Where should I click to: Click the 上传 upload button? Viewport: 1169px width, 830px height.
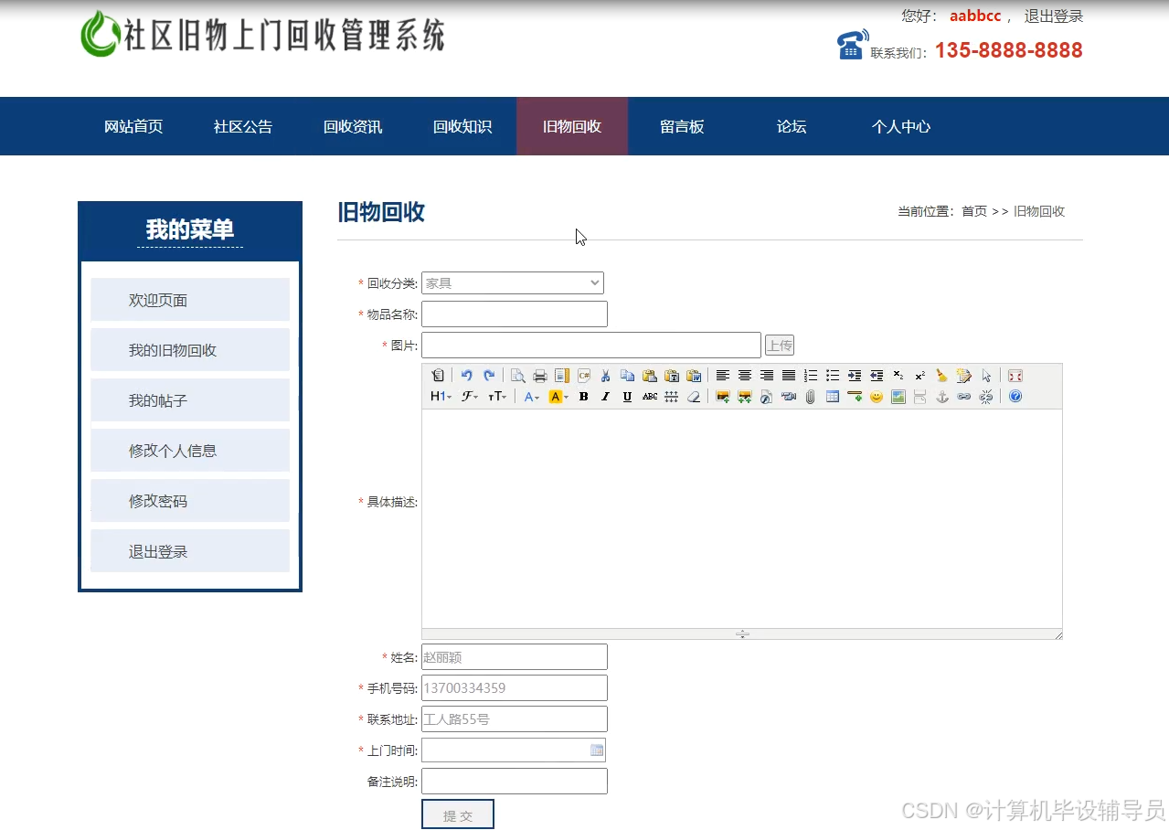click(780, 346)
